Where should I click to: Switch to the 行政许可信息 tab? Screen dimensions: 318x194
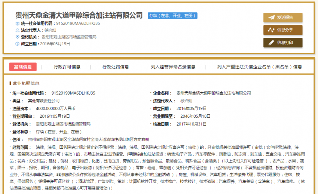[67, 67]
